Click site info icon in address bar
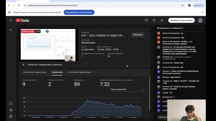This screenshot has width=216, height=121. coord(25,5)
